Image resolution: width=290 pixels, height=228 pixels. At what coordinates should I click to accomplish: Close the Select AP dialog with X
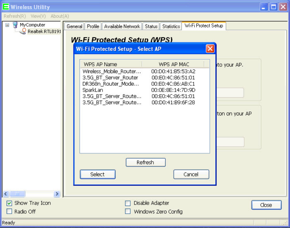210,49
